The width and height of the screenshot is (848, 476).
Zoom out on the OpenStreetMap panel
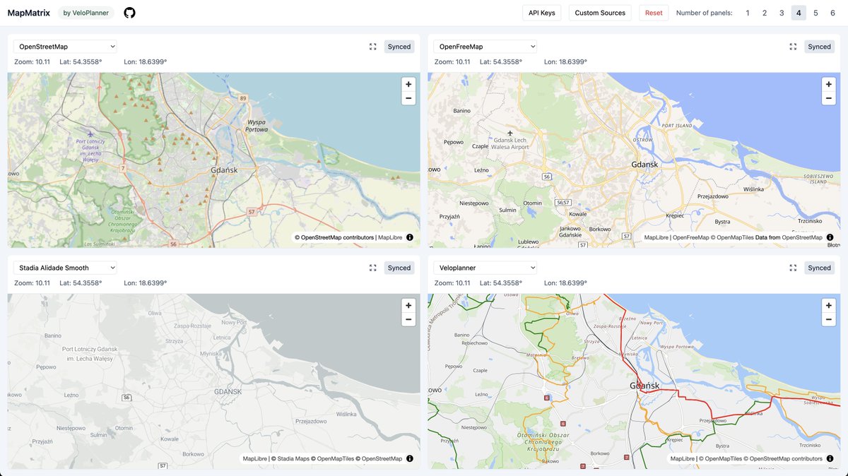(408, 98)
